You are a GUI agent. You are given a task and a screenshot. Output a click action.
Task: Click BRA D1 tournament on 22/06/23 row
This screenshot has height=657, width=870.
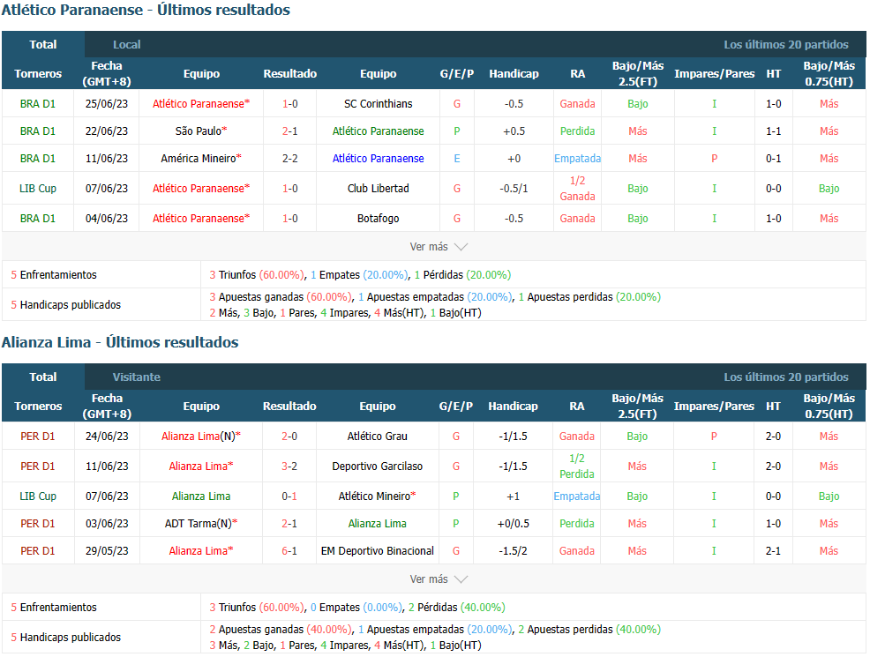[x=38, y=131]
